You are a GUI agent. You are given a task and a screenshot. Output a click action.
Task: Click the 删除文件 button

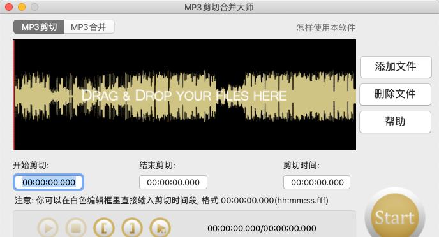396,94
